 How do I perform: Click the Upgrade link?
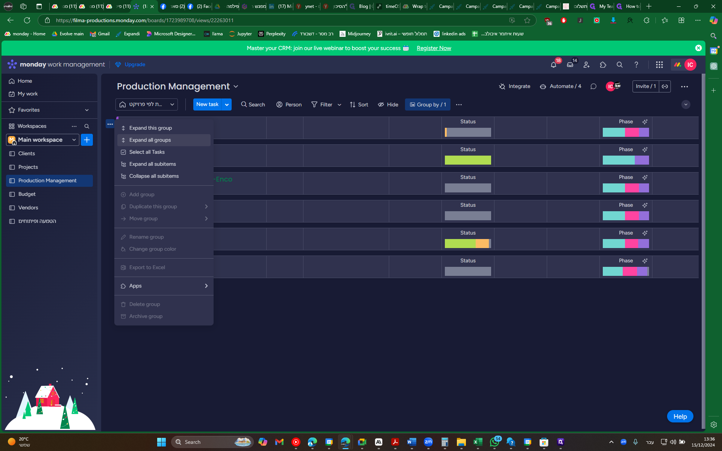[x=130, y=65]
